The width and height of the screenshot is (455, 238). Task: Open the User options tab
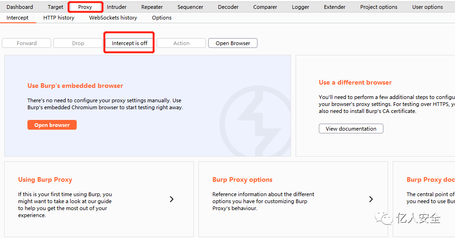[428, 7]
